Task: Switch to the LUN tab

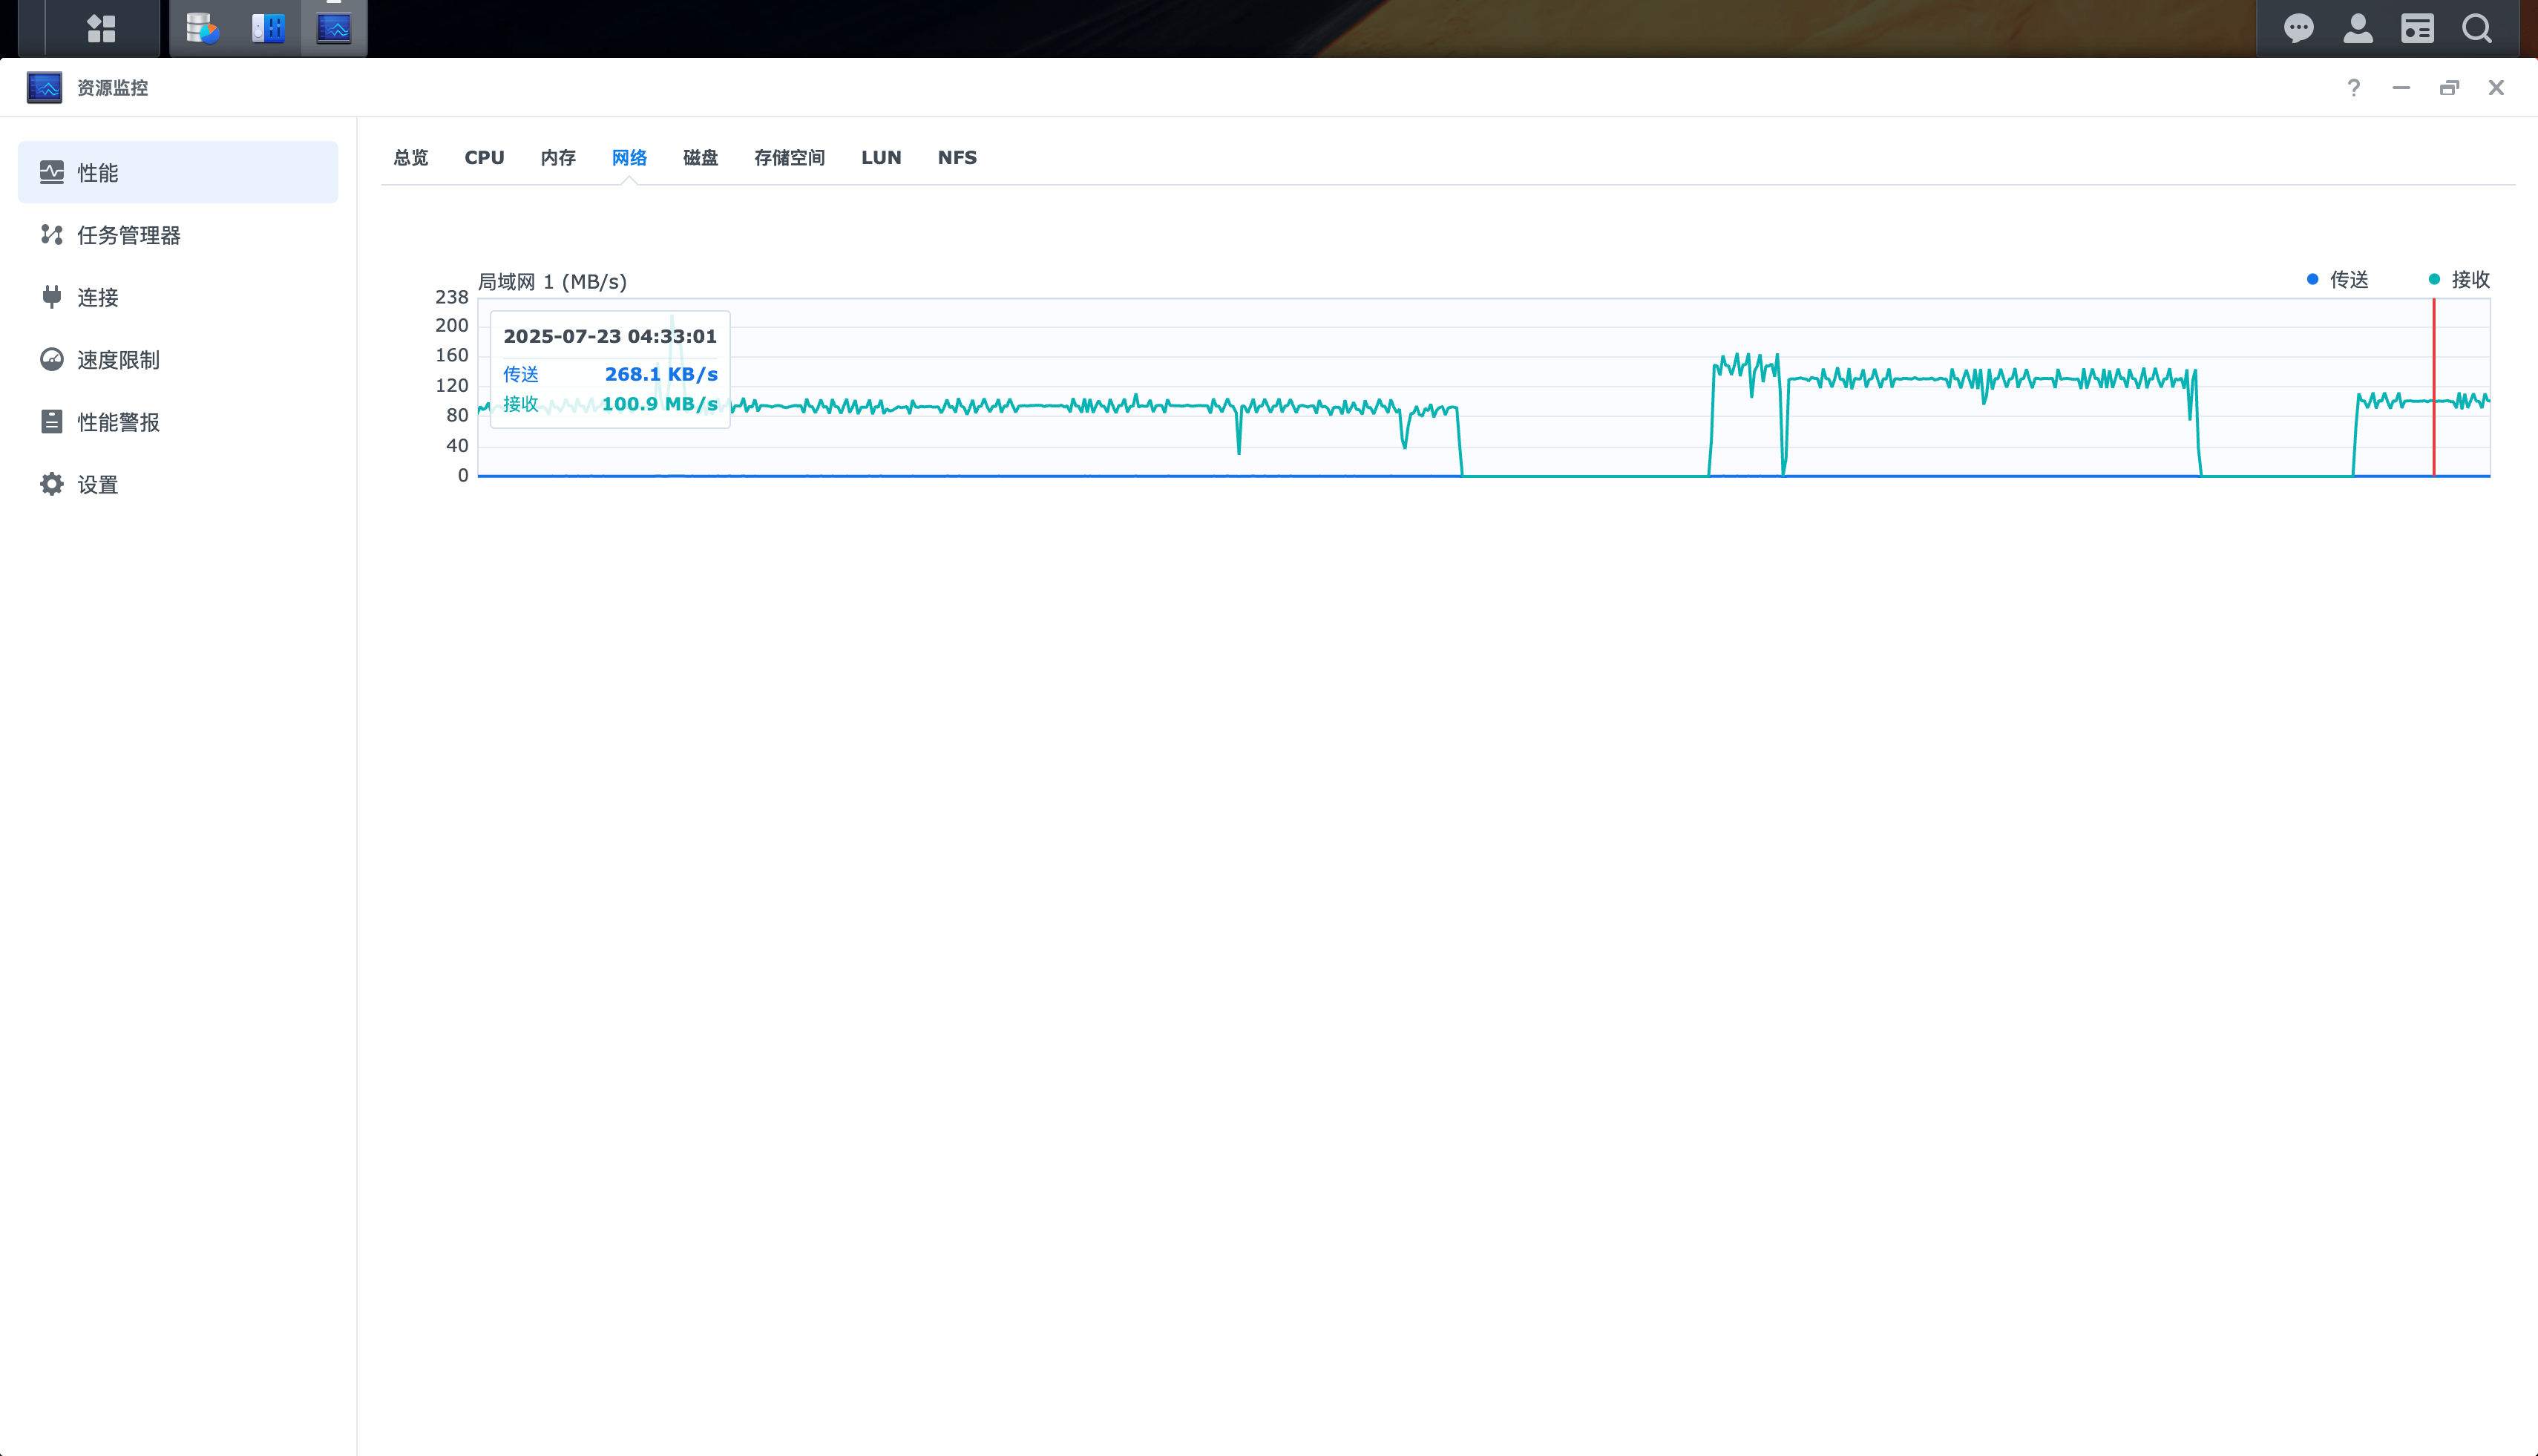Action: (x=881, y=157)
